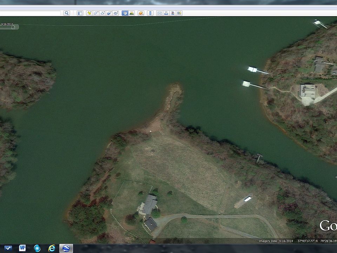
Task: Toggle sunlight across the landscape
Action: pyautogui.click(x=132, y=13)
